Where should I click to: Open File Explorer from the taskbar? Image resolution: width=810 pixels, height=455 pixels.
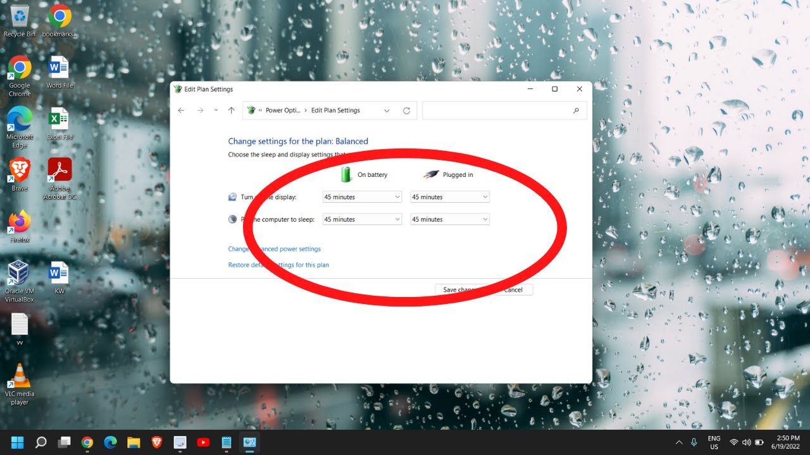point(134,442)
